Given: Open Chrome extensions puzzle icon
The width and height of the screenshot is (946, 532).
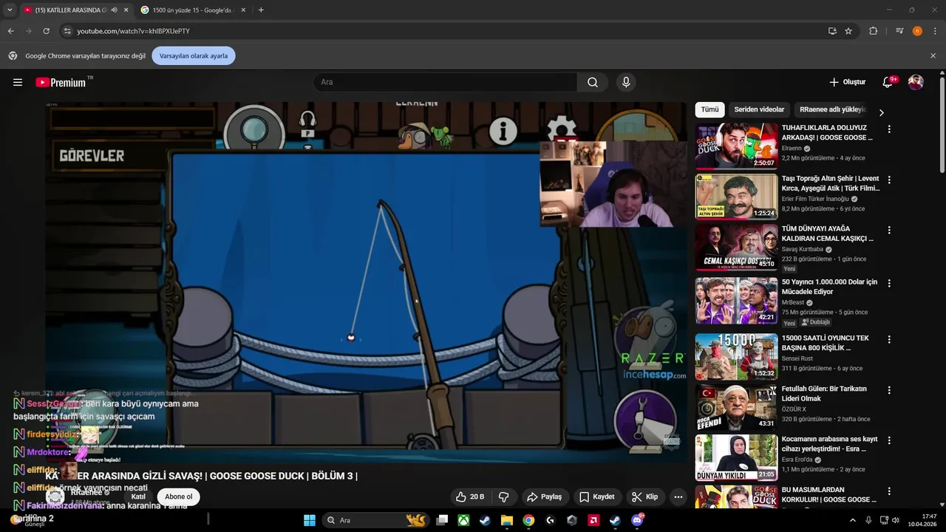Looking at the screenshot, I should [873, 31].
